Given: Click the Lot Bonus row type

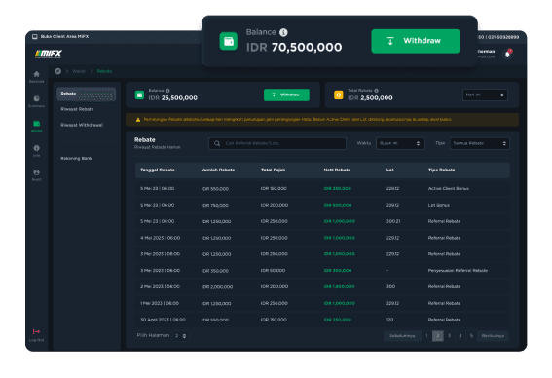Looking at the screenshot, I should coord(439,205).
